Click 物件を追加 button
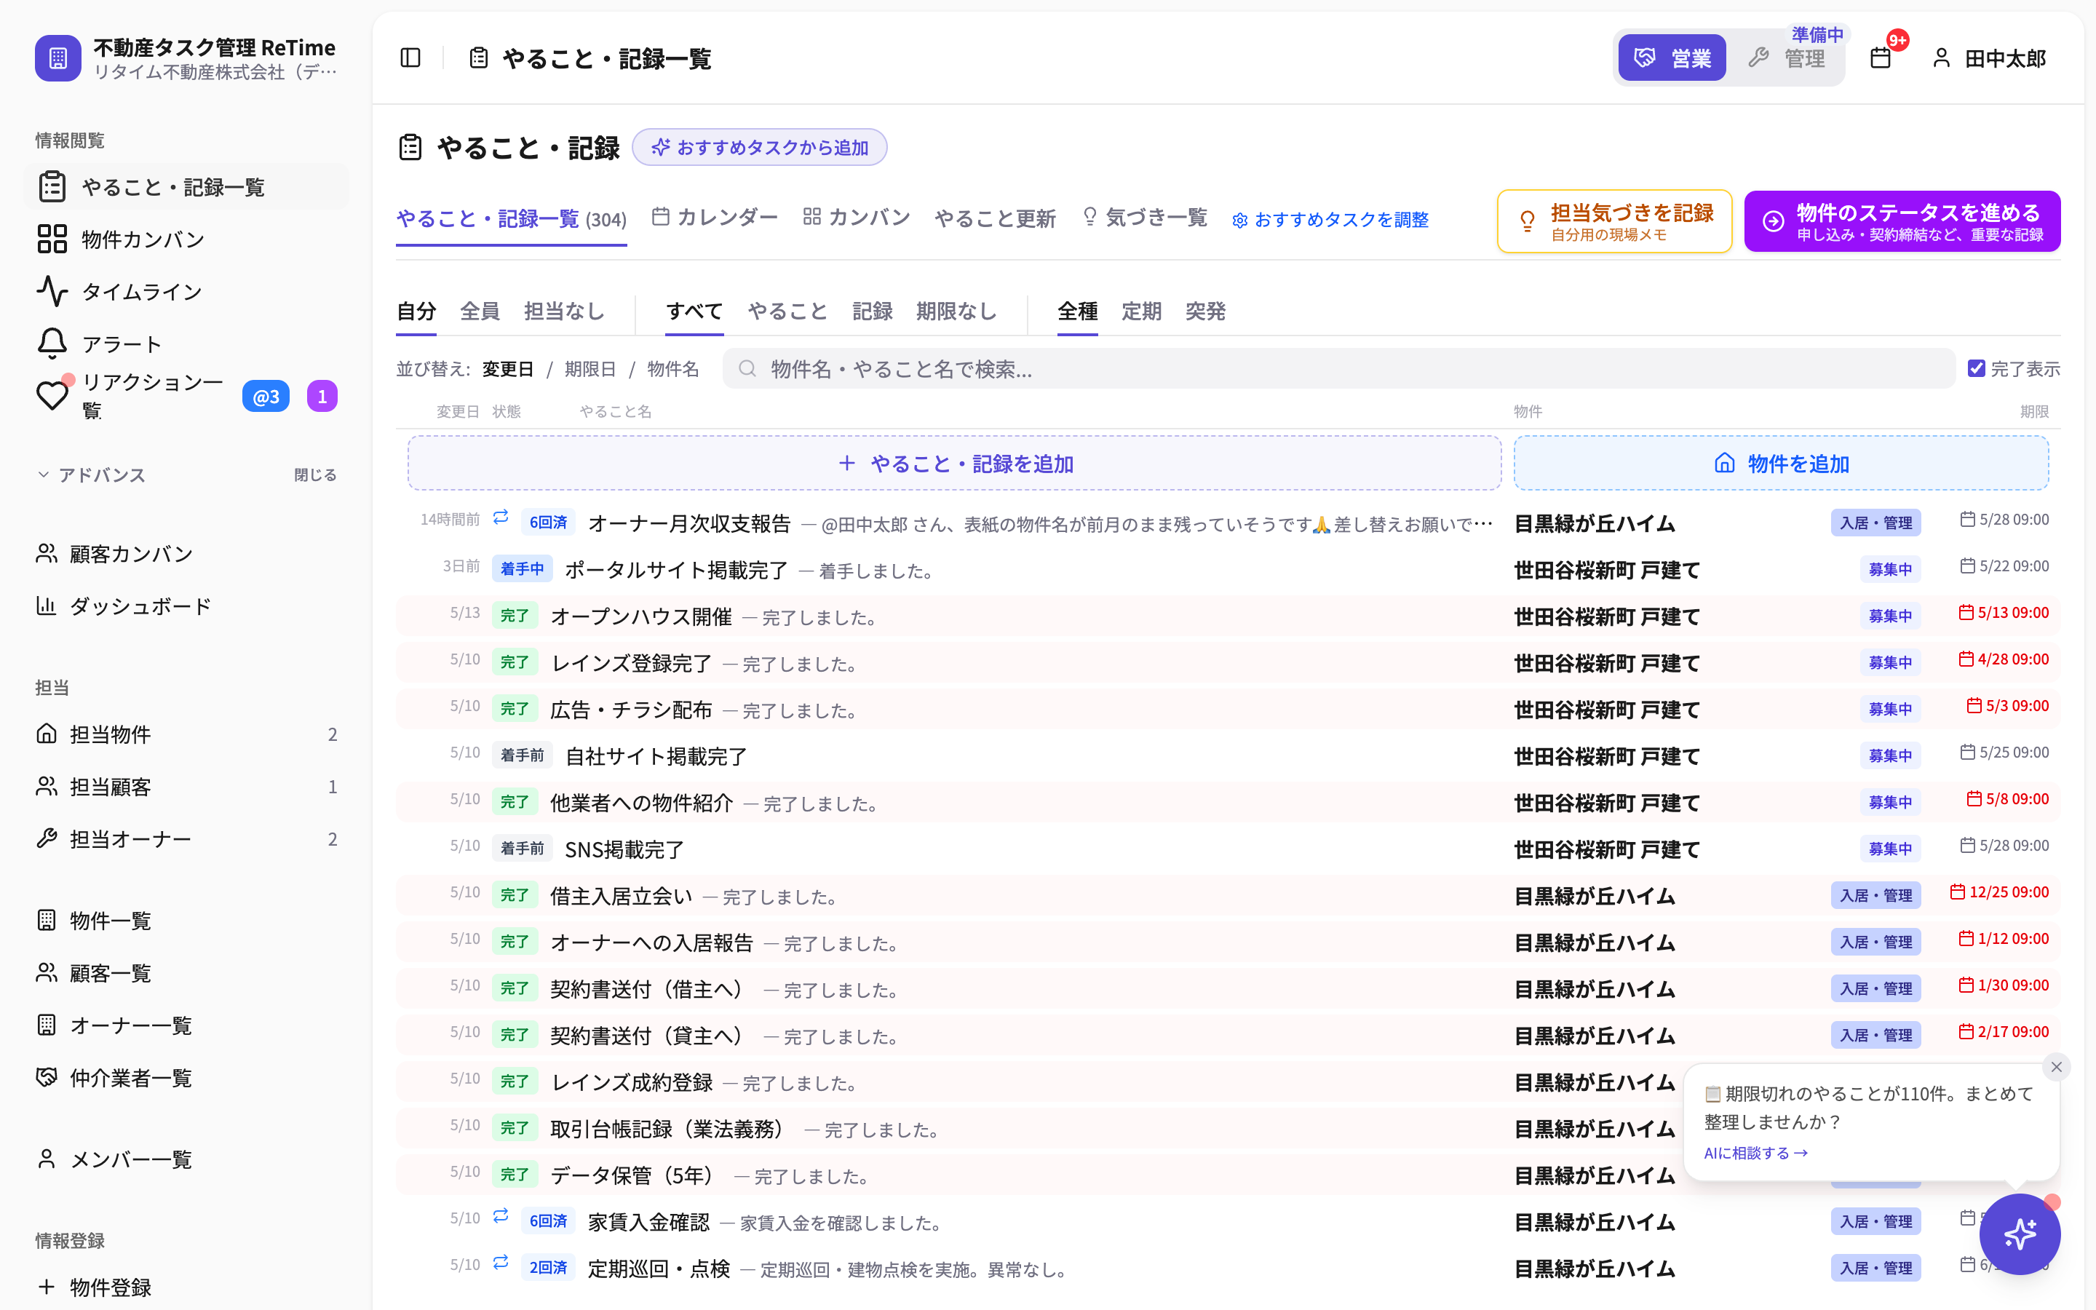2096x1310 pixels. 1781,464
